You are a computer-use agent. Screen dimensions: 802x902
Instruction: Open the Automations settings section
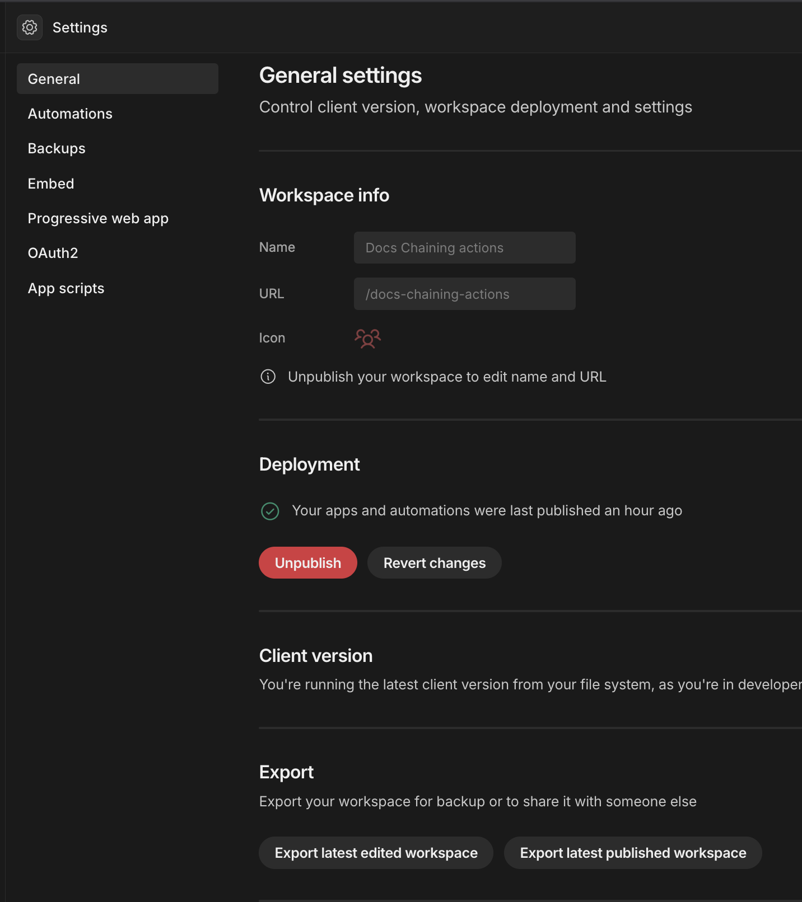click(70, 114)
